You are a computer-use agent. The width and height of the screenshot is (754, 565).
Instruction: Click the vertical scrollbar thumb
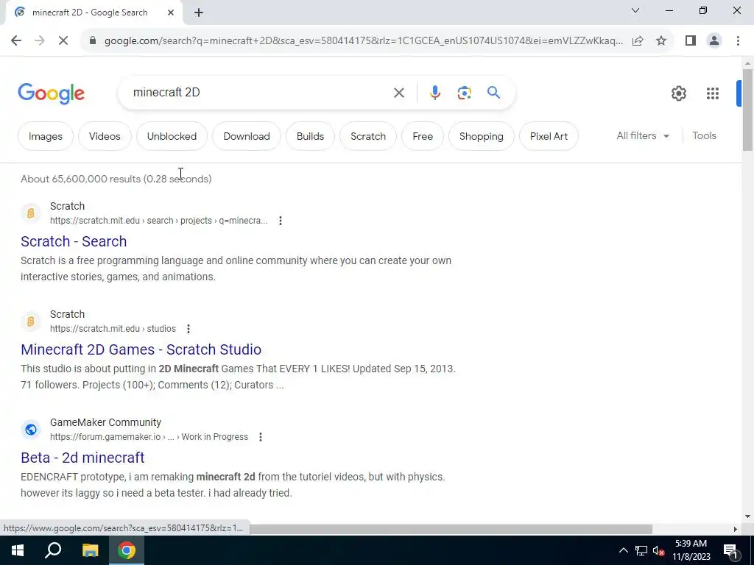coord(747,110)
